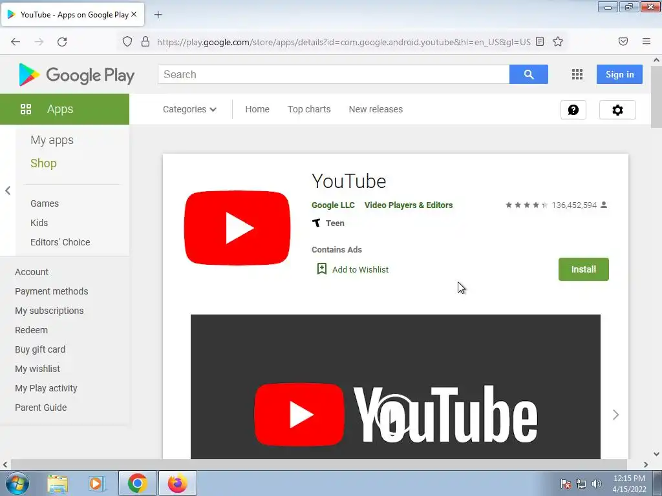Click the blue search magnifier button

pos(529,74)
